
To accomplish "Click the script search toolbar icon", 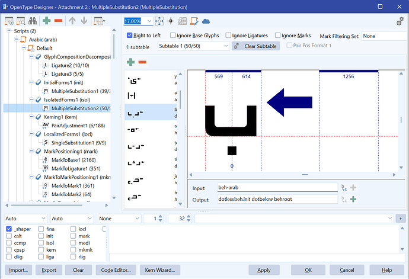I will (21, 21).
